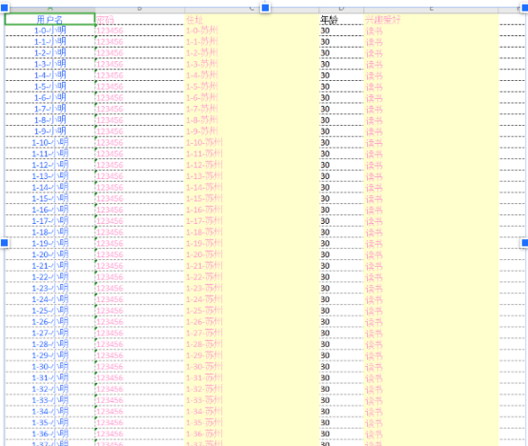Click the age 30 in row 1-16-小明
The width and height of the screenshot is (528, 446).
(341, 210)
